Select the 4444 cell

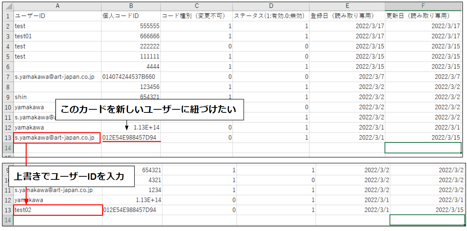(x=131, y=66)
